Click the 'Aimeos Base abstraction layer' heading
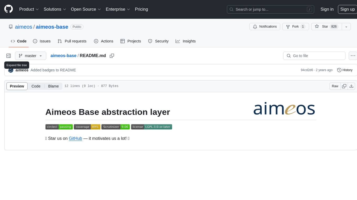The width and height of the screenshot is (357, 200). click(x=108, y=112)
